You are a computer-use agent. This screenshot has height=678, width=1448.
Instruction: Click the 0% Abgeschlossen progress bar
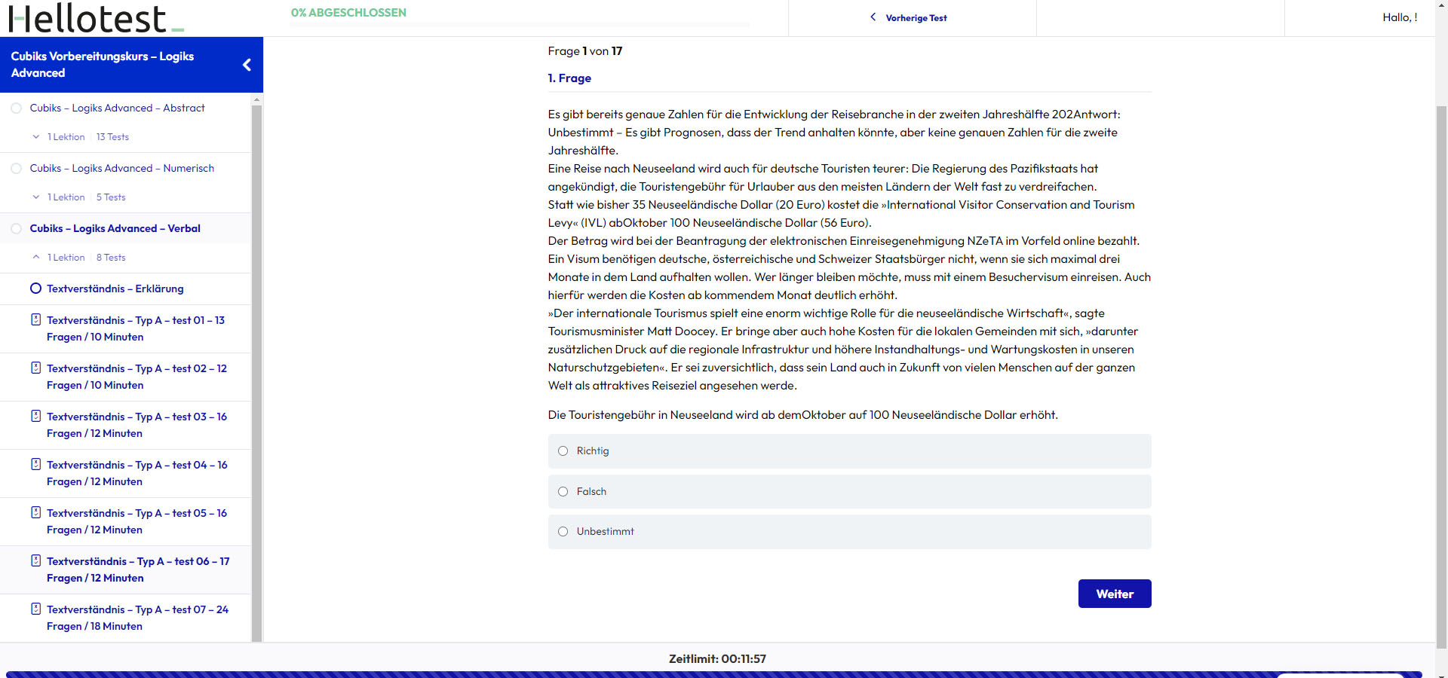(520, 25)
